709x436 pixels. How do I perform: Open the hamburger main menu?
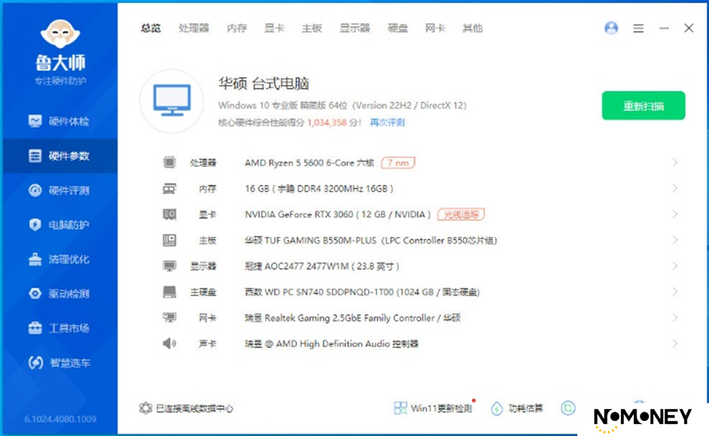click(x=638, y=28)
